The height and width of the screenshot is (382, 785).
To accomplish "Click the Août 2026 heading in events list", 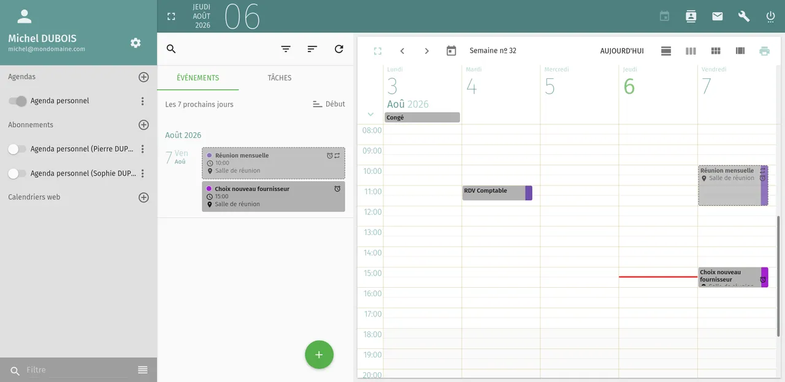I will tap(183, 135).
